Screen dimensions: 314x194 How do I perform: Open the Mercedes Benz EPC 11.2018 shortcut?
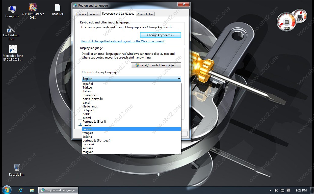13,49
